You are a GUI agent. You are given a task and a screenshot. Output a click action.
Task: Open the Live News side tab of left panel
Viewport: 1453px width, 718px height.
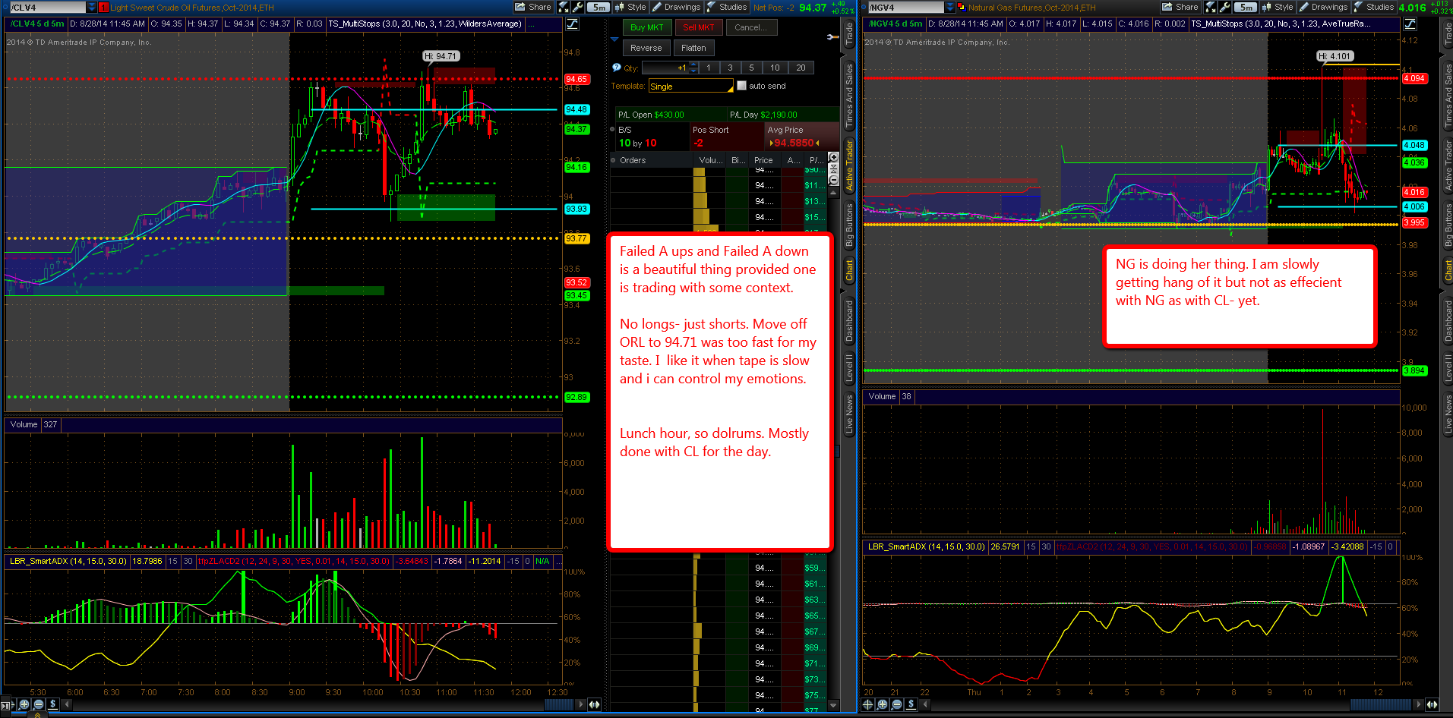coord(849,414)
